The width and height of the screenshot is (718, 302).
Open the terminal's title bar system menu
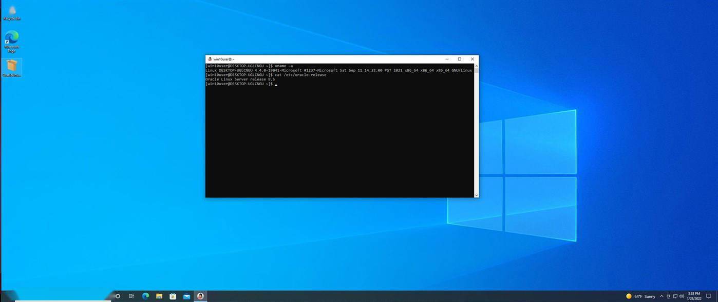tap(210, 58)
